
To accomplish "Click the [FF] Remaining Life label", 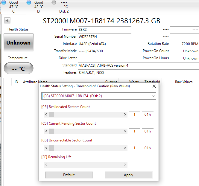I will coord(57,157).
